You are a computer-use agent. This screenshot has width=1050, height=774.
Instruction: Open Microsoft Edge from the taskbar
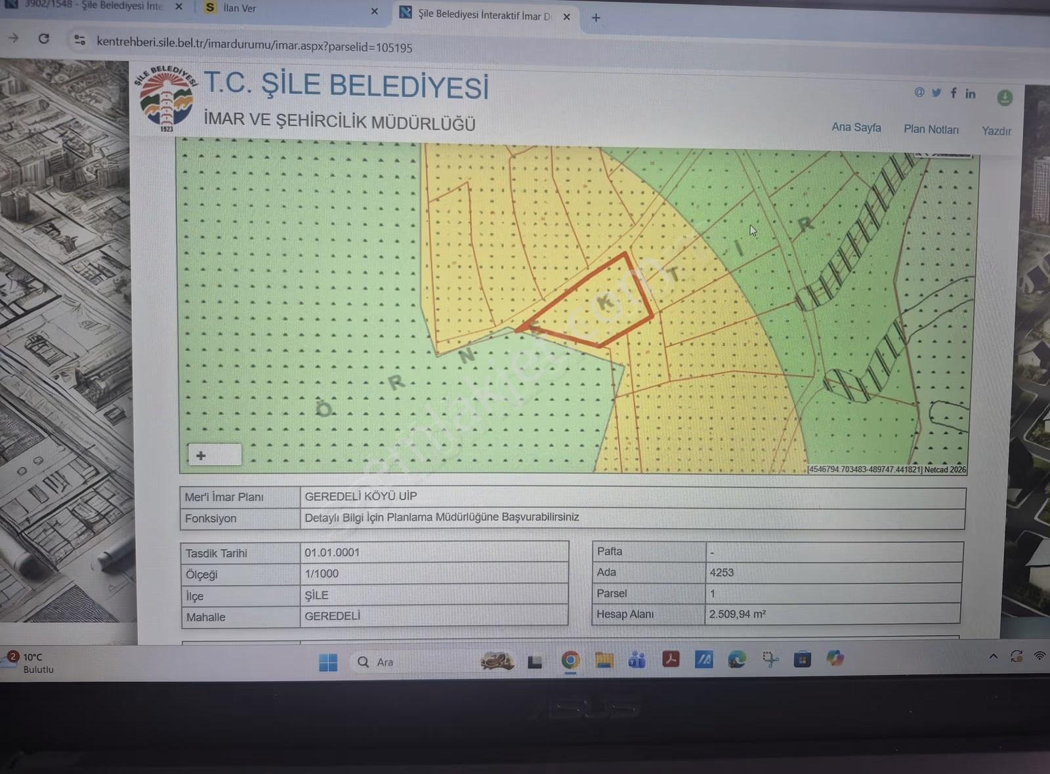pyautogui.click(x=737, y=659)
